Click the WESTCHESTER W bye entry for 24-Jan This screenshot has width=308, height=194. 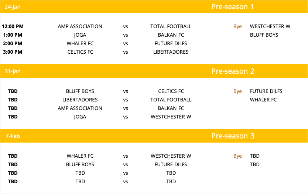(270, 26)
